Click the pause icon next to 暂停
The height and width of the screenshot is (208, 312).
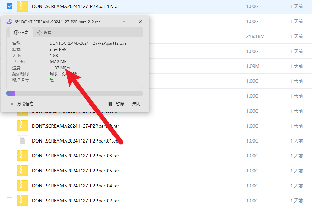coord(110,103)
